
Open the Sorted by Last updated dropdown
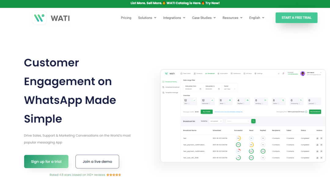click(216, 121)
